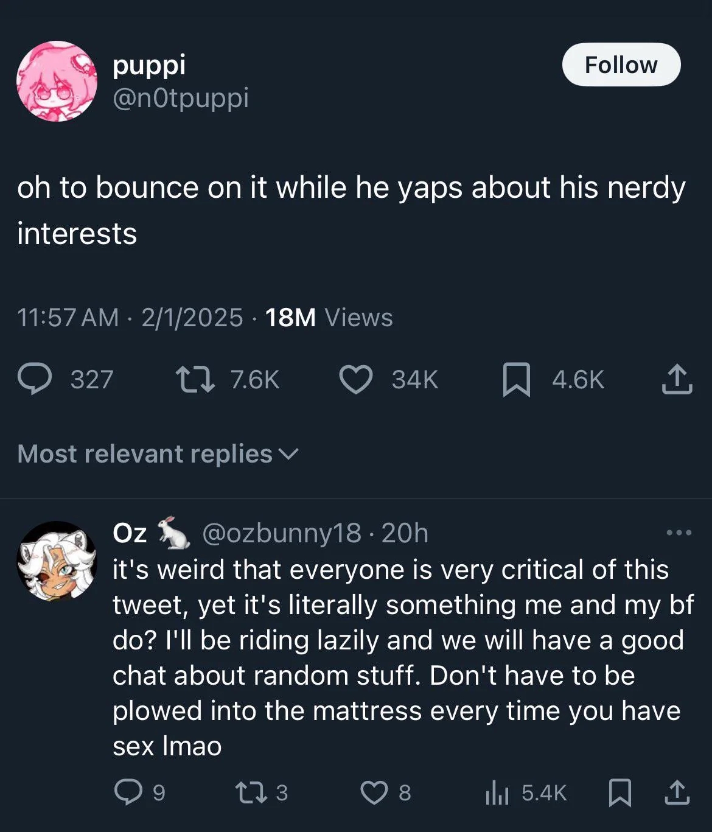This screenshot has height=832, width=712.
Task: View Oz's profile avatar
Action: pos(56,561)
